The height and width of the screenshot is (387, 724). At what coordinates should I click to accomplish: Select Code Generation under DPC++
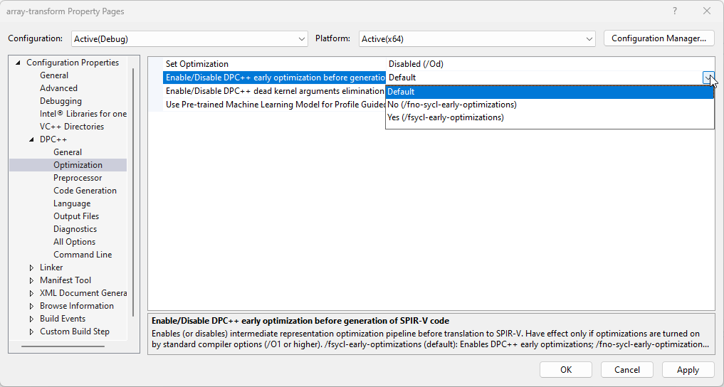click(x=85, y=191)
